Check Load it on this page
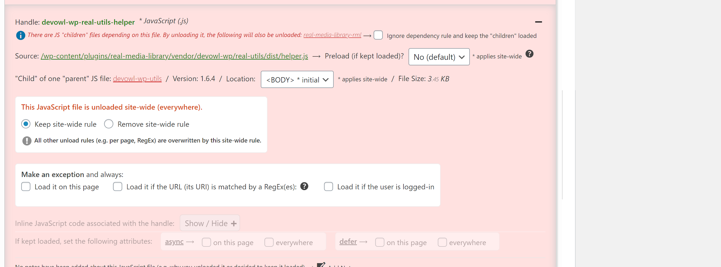This screenshot has width=721, height=267. pos(26,187)
